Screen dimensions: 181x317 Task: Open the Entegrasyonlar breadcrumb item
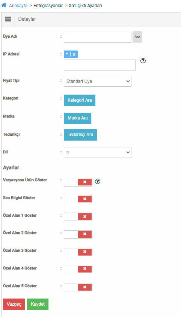(x=48, y=5)
